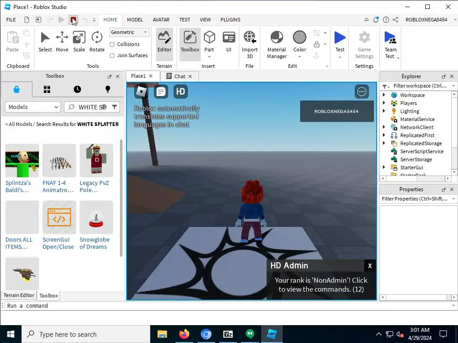This screenshot has width=458, height=343.
Task: Open the Part dropdown arrow
Action: [x=209, y=57]
